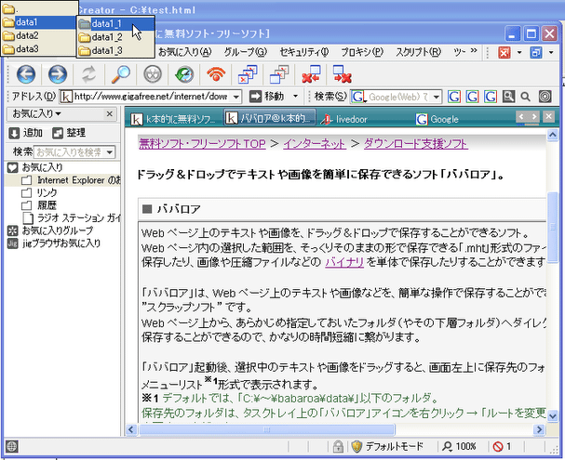Image resolution: width=565 pixels, height=460 pixels.
Task: Open the スクリプト(R) menu
Action: tap(418, 53)
